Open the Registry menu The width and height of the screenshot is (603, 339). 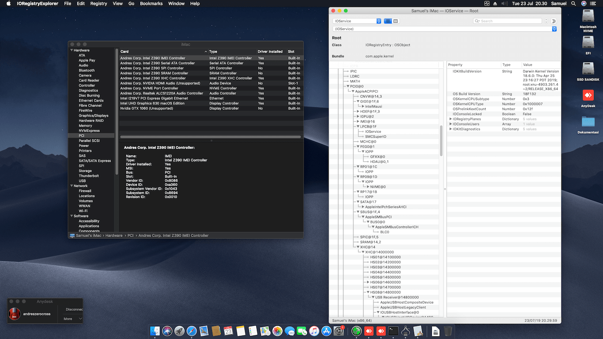pyautogui.click(x=98, y=4)
